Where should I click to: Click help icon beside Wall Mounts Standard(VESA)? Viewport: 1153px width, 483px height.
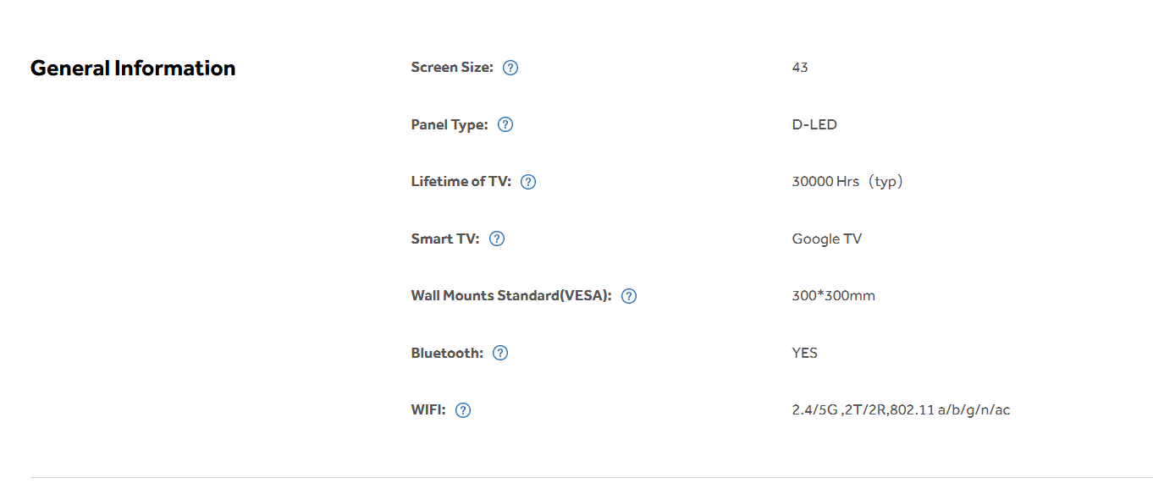tap(629, 296)
